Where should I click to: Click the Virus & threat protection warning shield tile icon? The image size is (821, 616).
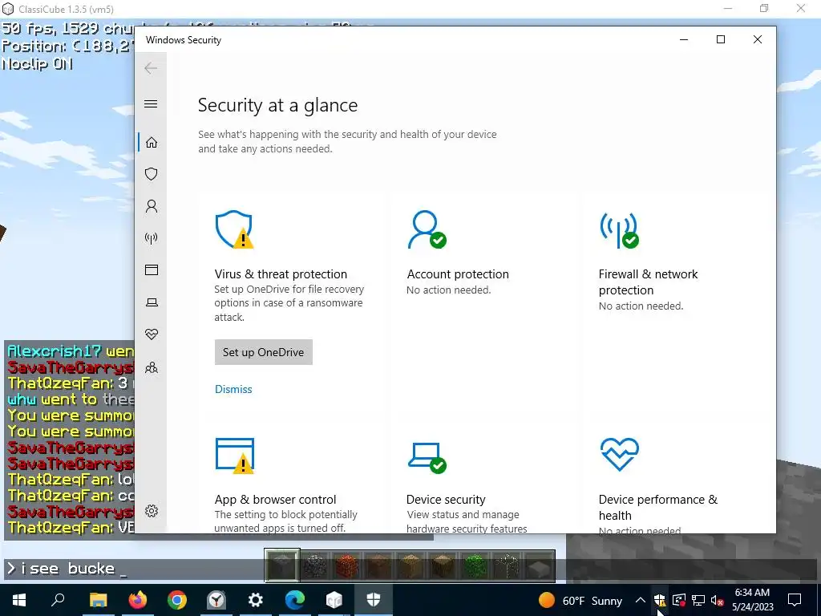click(x=234, y=229)
